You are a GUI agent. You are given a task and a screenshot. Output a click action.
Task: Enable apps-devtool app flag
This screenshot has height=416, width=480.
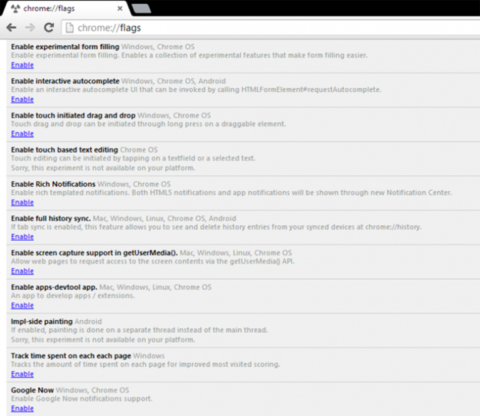[23, 305]
